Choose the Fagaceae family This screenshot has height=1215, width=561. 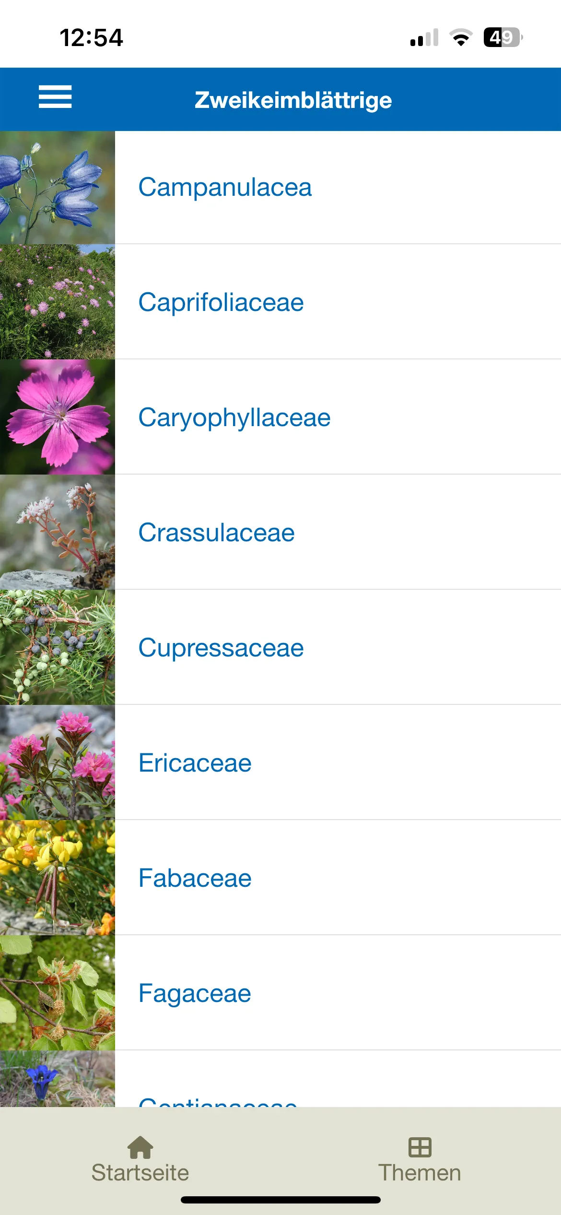point(194,993)
